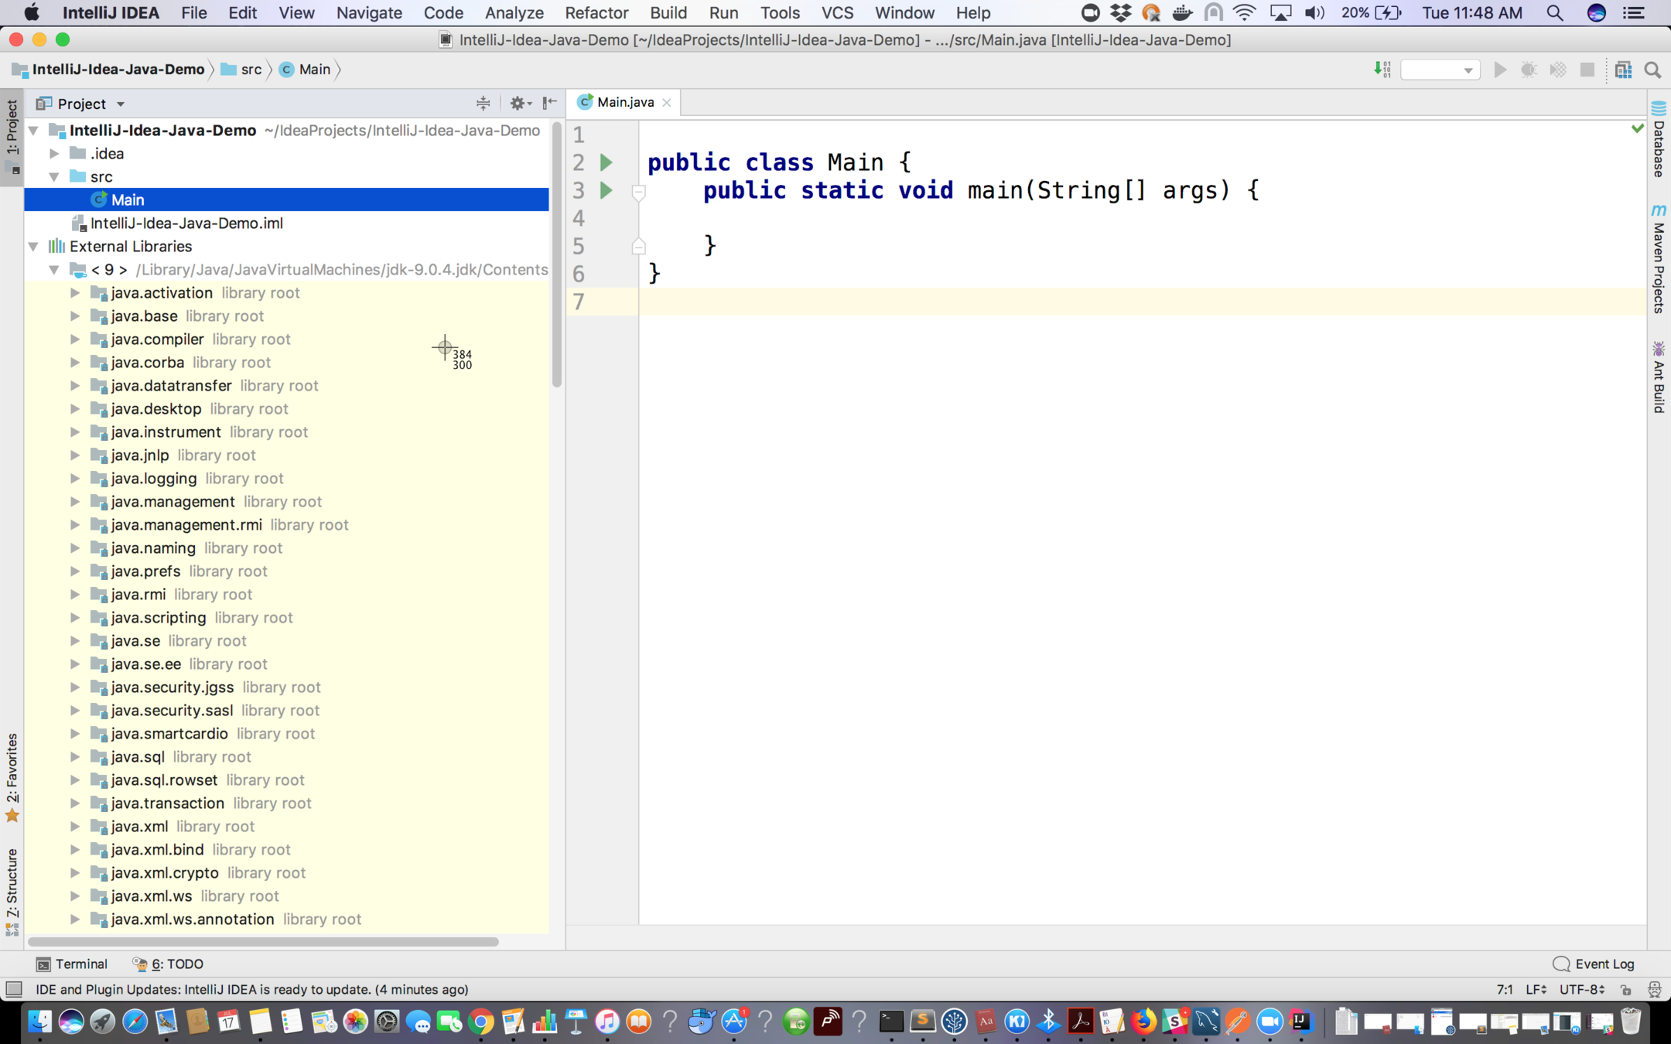Click Main in navigation breadcrumb

[x=306, y=70]
